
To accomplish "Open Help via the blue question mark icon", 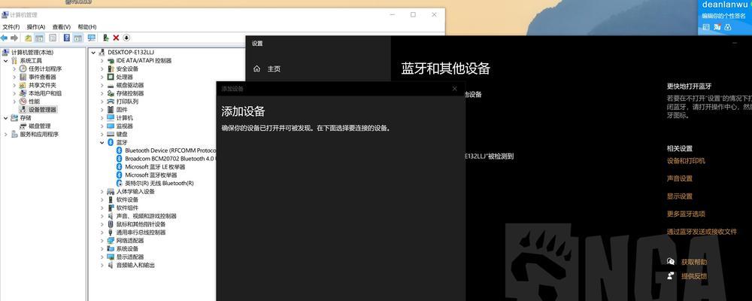I will click(x=67, y=38).
